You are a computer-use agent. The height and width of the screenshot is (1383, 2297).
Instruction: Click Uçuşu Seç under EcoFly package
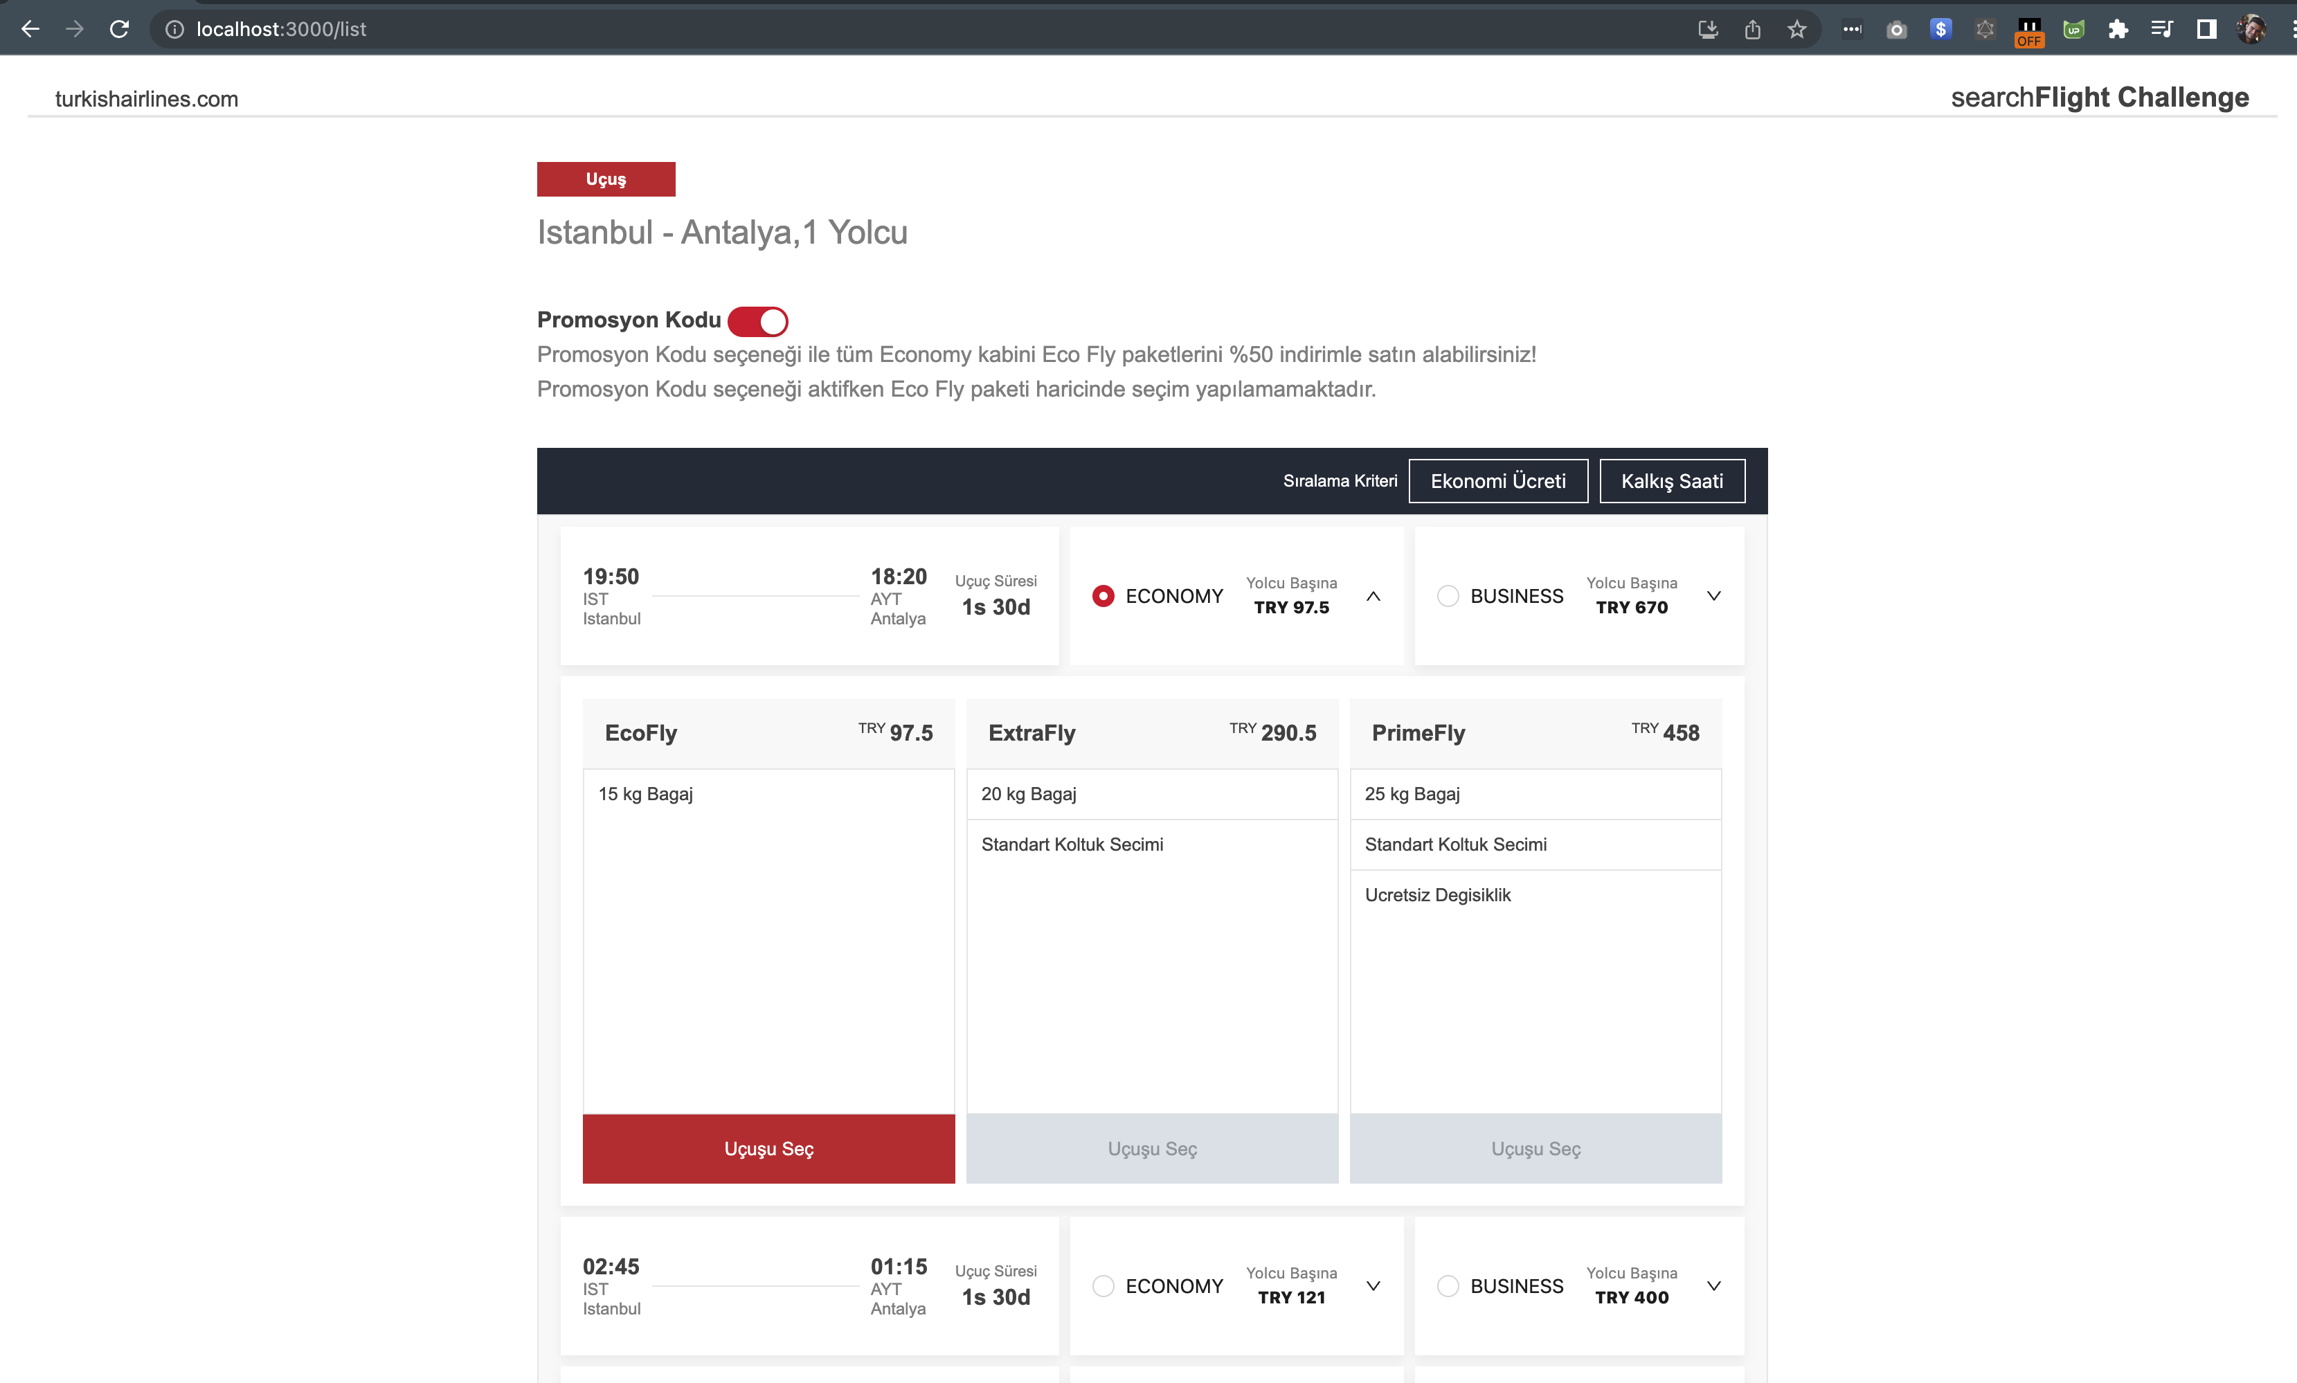[x=768, y=1148]
